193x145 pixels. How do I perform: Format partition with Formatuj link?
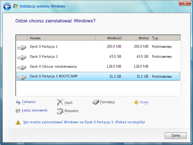tap(107, 102)
